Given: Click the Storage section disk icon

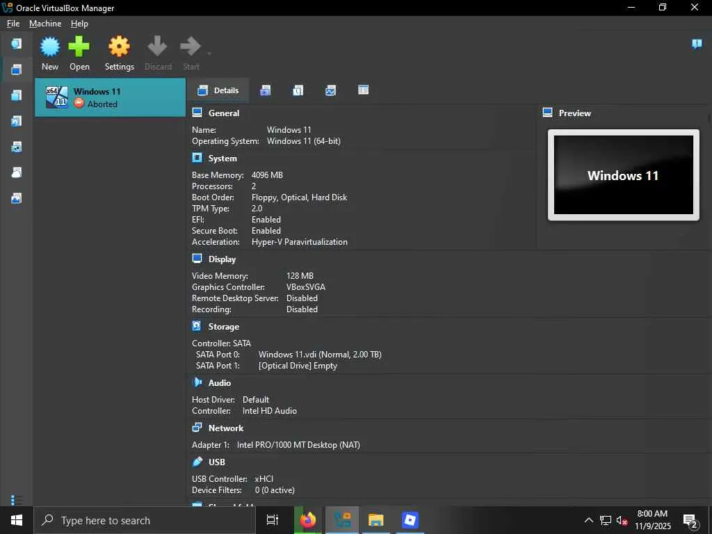Looking at the screenshot, I should [x=197, y=326].
